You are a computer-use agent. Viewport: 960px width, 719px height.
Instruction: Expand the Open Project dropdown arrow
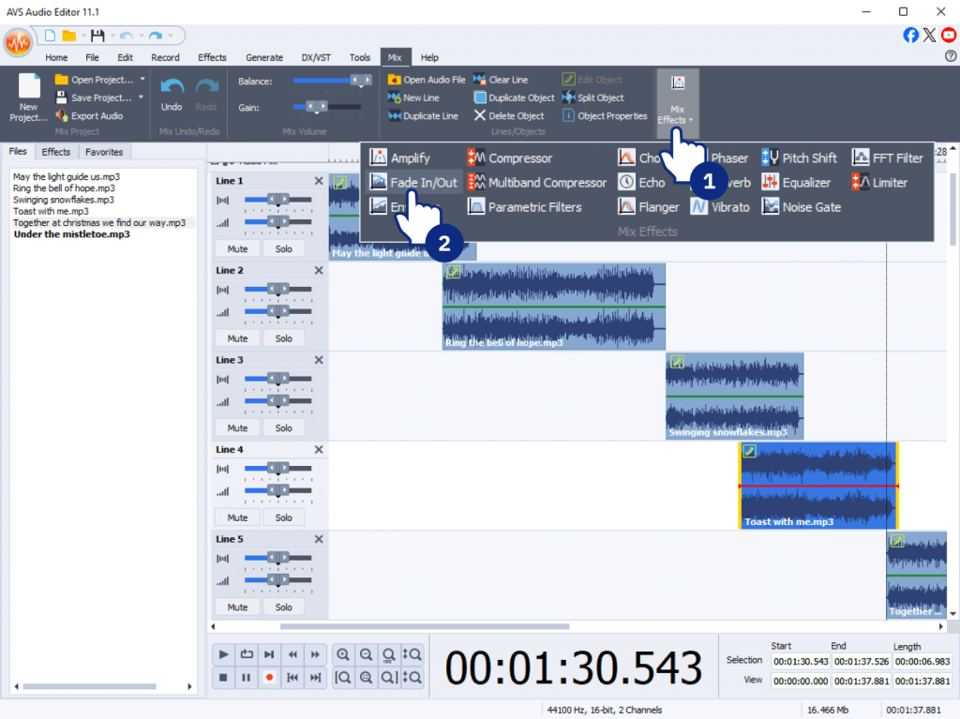coord(142,80)
